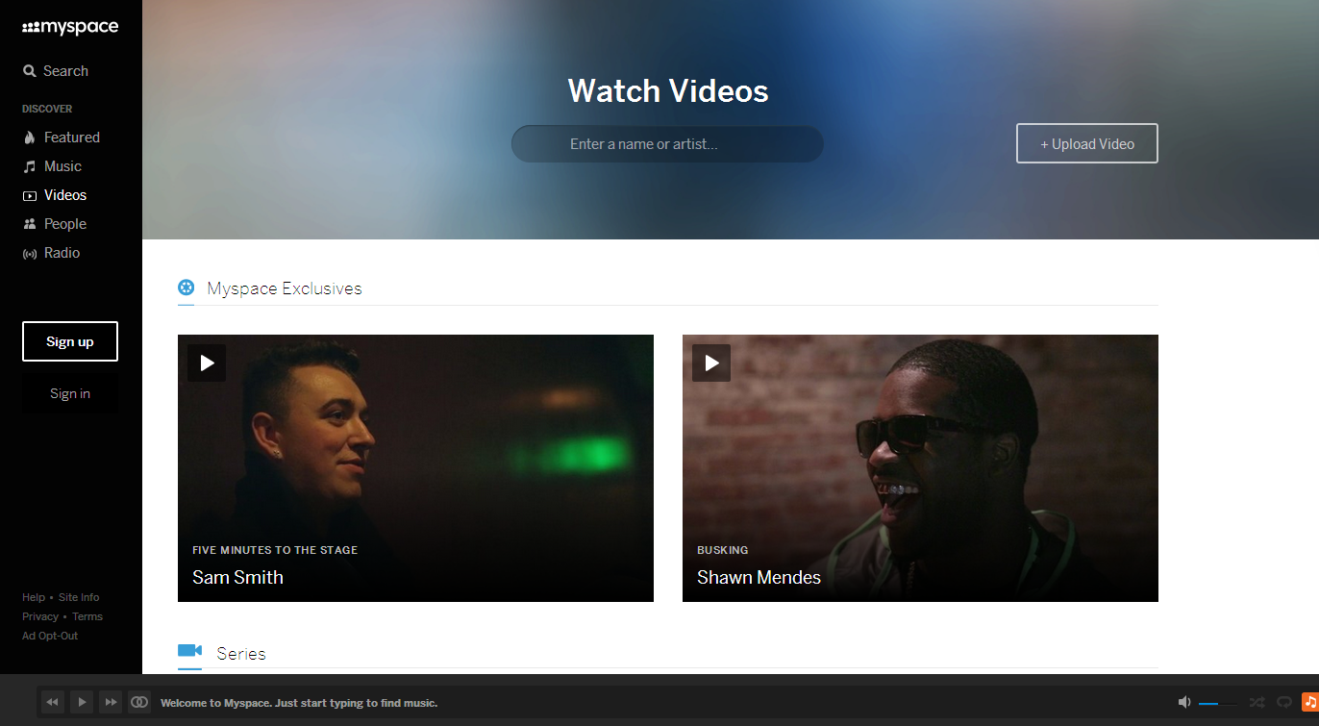Click the player play button

click(82, 703)
